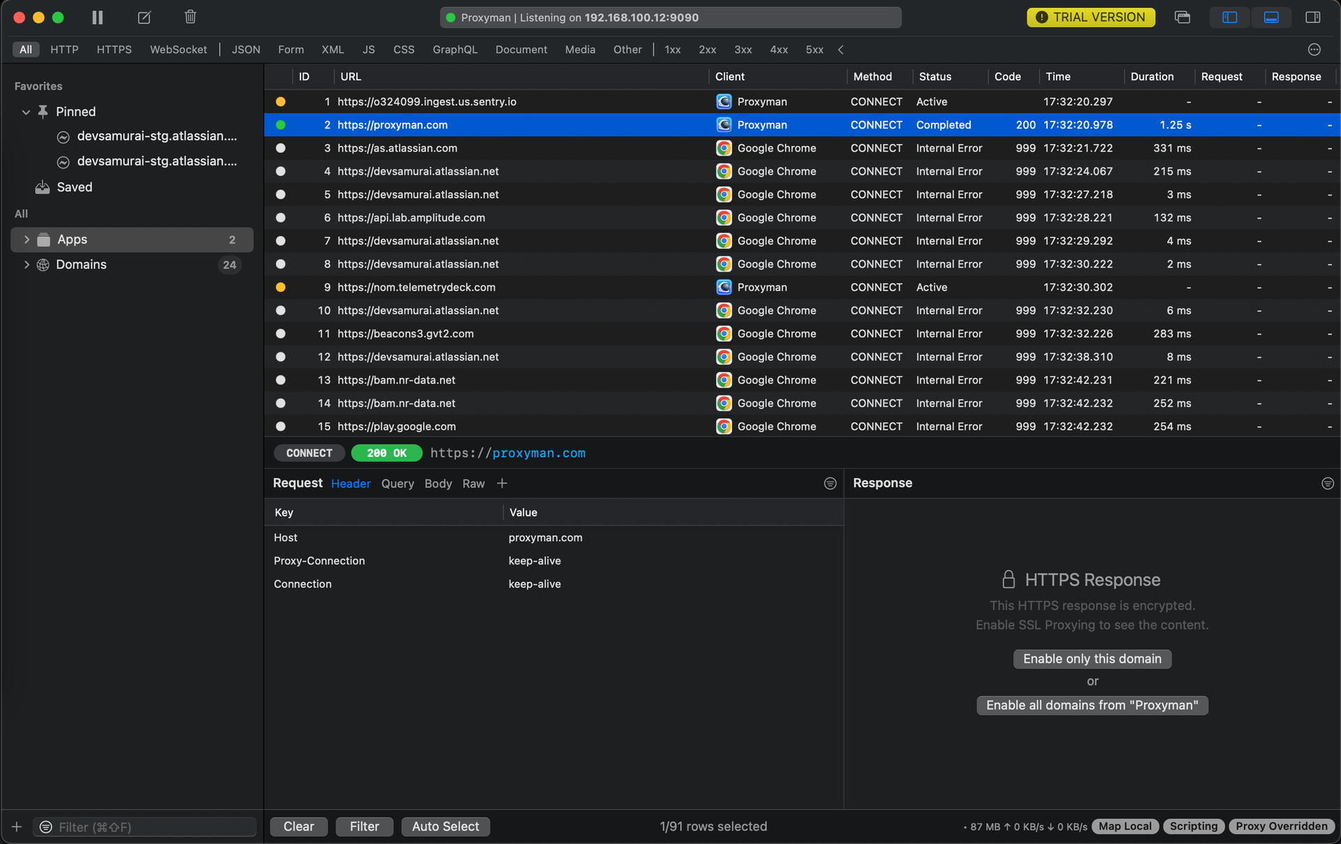This screenshot has height=844, width=1341.
Task: Enable all domains from Proxyman
Action: [x=1092, y=706]
